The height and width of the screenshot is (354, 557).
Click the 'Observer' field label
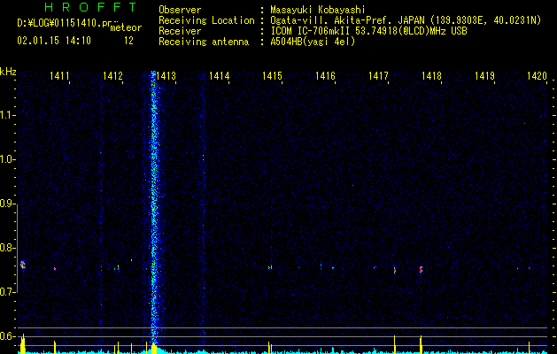(180, 10)
